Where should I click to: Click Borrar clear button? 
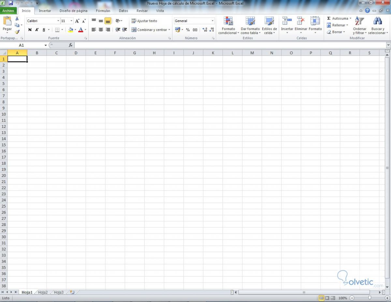[x=336, y=32]
